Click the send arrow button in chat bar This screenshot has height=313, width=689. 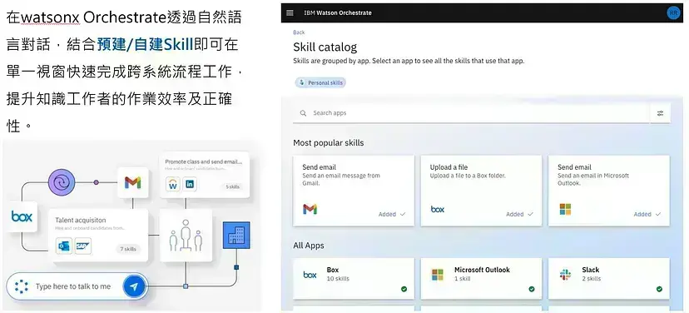pos(134,286)
